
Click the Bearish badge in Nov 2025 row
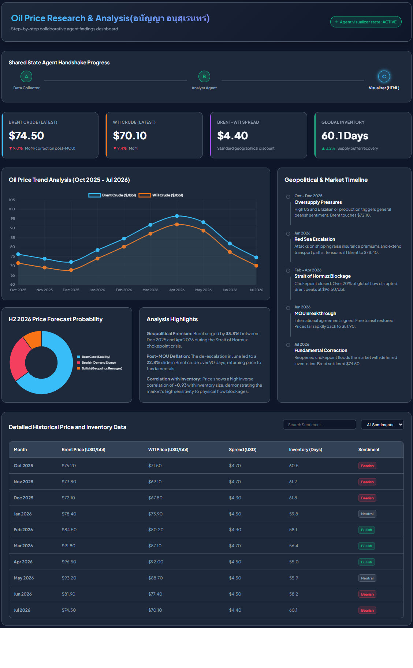pos(367,482)
